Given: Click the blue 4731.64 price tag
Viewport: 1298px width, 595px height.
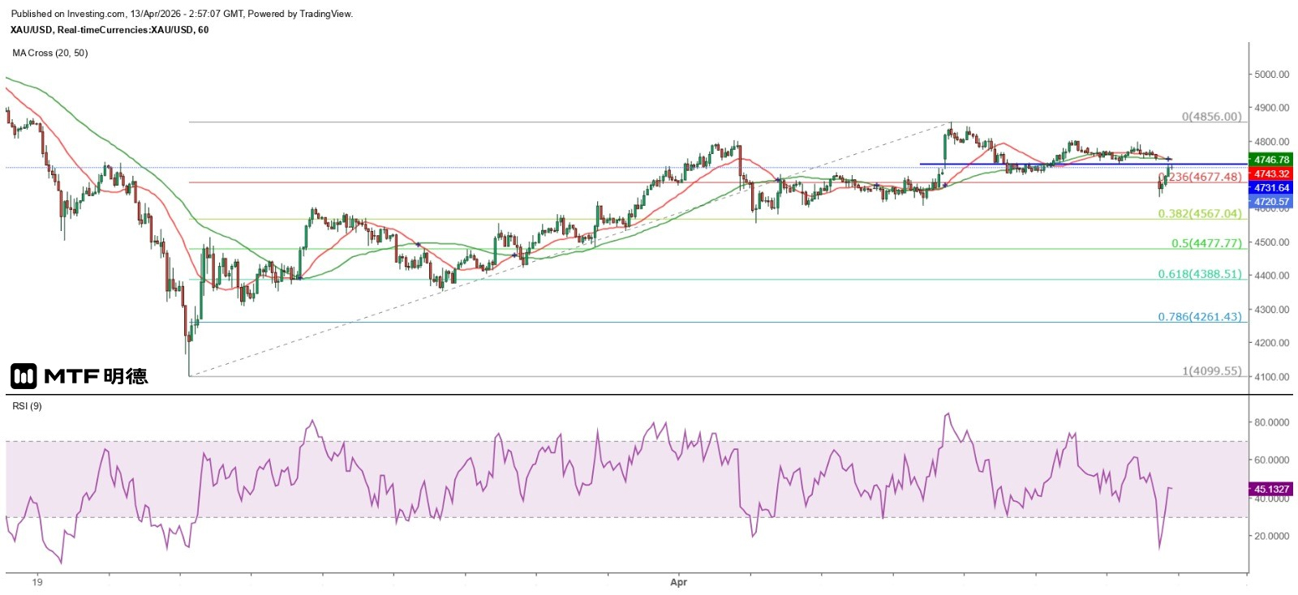Looking at the screenshot, I should 1270,188.
